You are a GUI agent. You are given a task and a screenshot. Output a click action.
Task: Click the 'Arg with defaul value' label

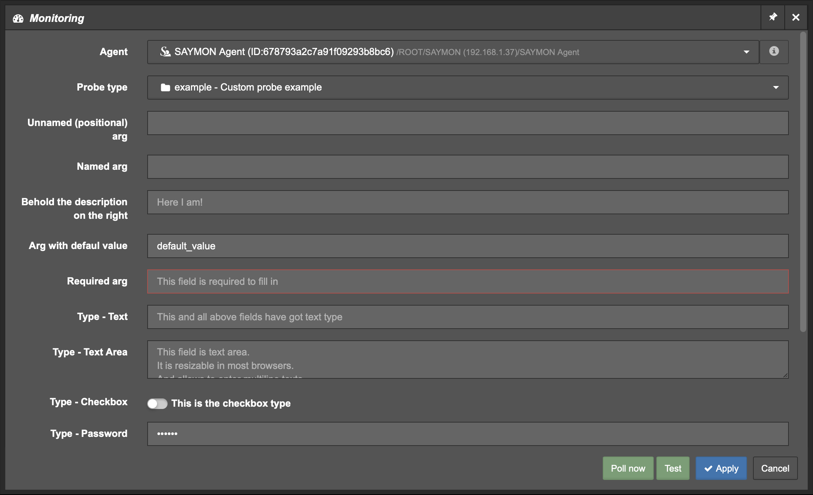(78, 246)
